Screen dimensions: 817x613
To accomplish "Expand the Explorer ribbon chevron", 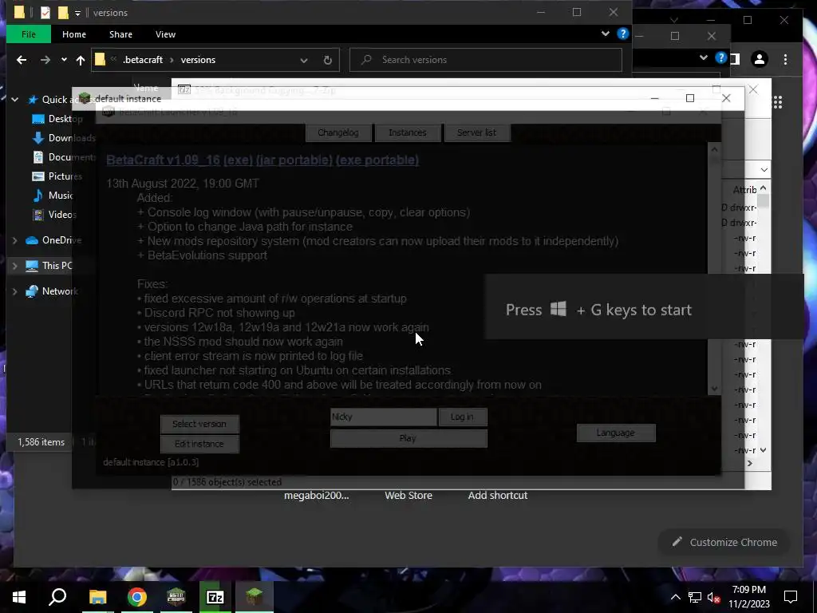I will click(x=606, y=34).
